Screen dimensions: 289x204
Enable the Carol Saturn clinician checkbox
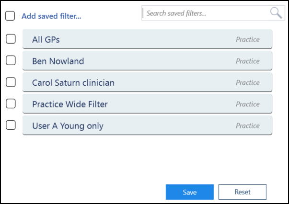coord(11,82)
